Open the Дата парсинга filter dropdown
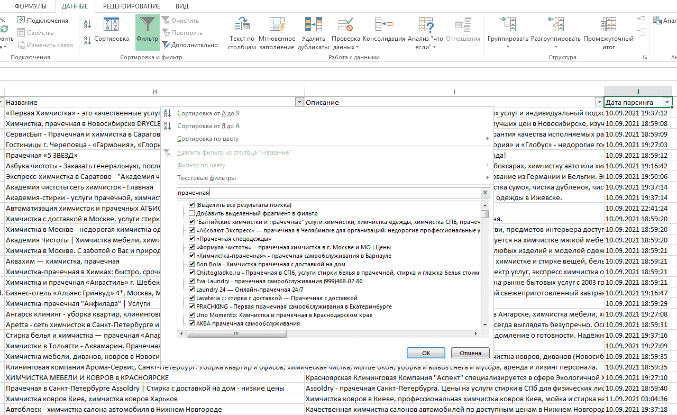This screenshot has width=677, height=415. pyautogui.click(x=667, y=102)
